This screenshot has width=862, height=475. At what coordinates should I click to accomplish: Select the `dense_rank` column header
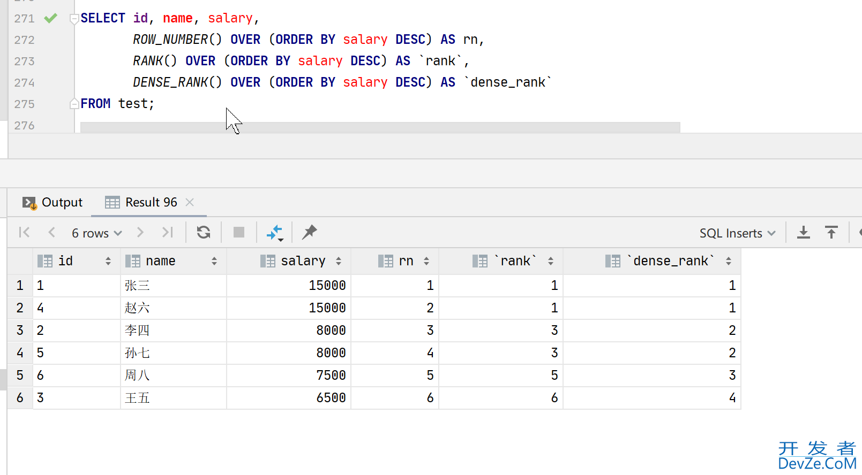click(x=652, y=261)
